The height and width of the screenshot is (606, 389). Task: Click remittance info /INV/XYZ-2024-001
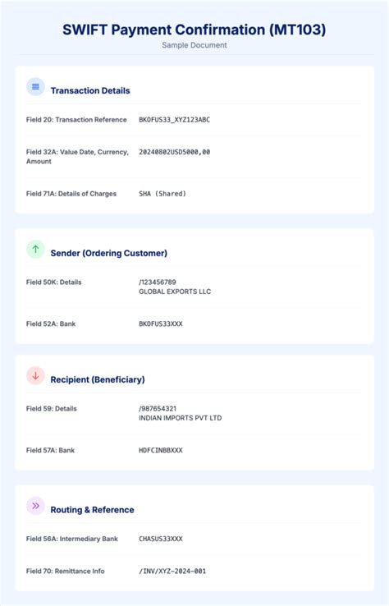pos(172,572)
